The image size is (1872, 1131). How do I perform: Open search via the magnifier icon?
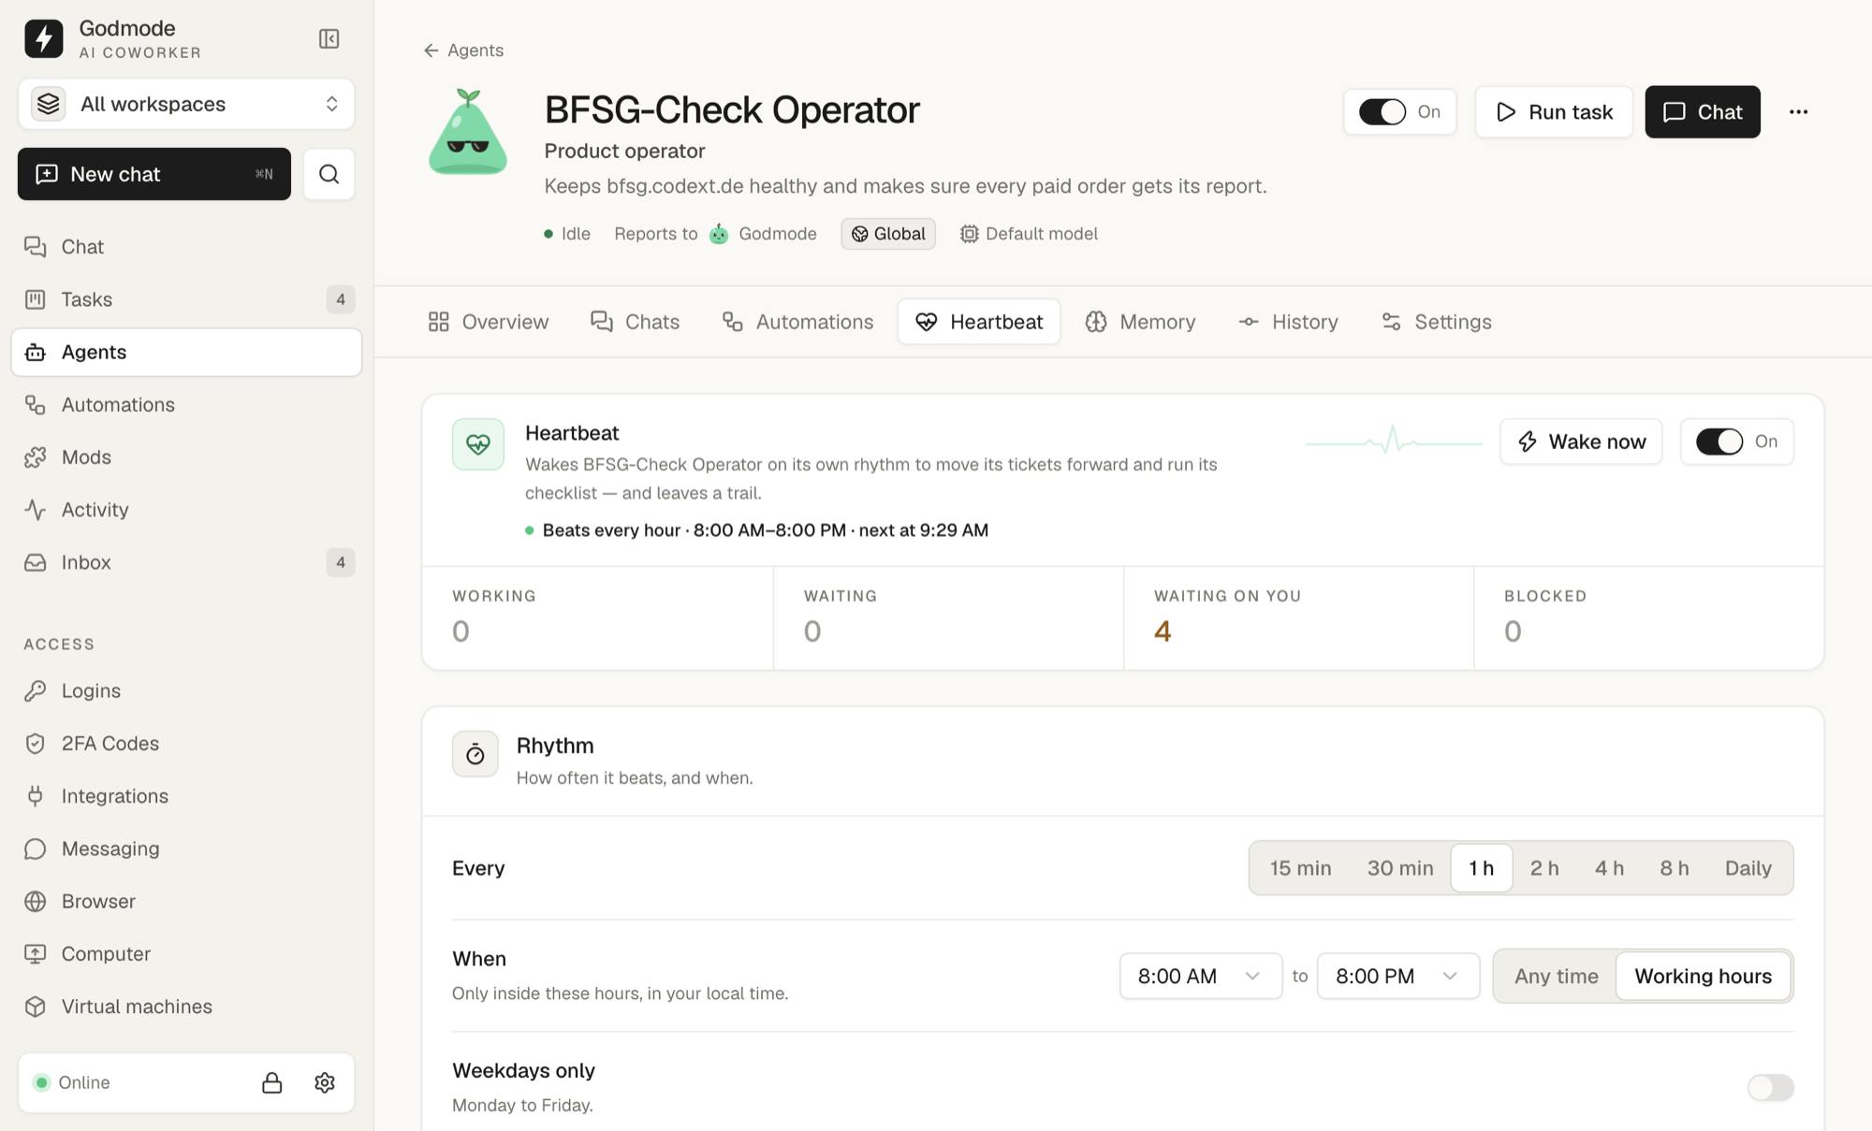pos(329,174)
